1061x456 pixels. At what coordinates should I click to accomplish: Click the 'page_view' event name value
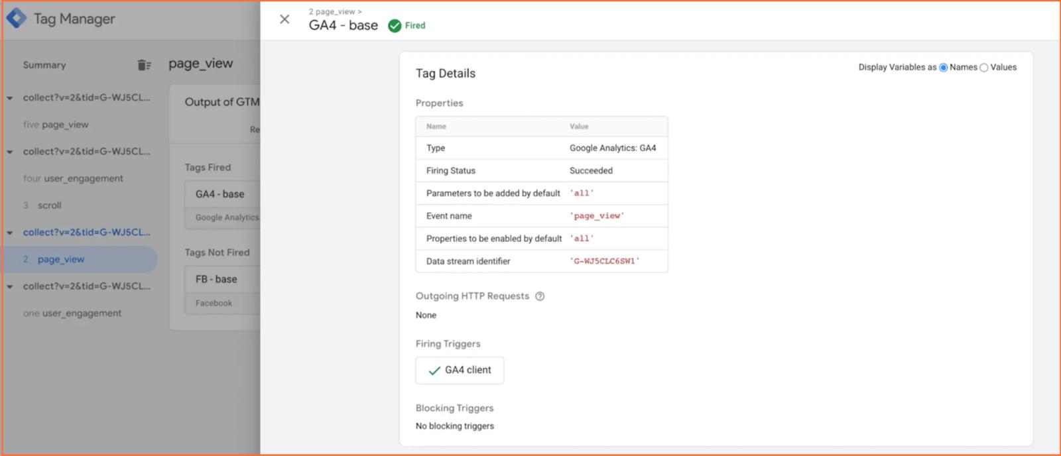click(597, 216)
